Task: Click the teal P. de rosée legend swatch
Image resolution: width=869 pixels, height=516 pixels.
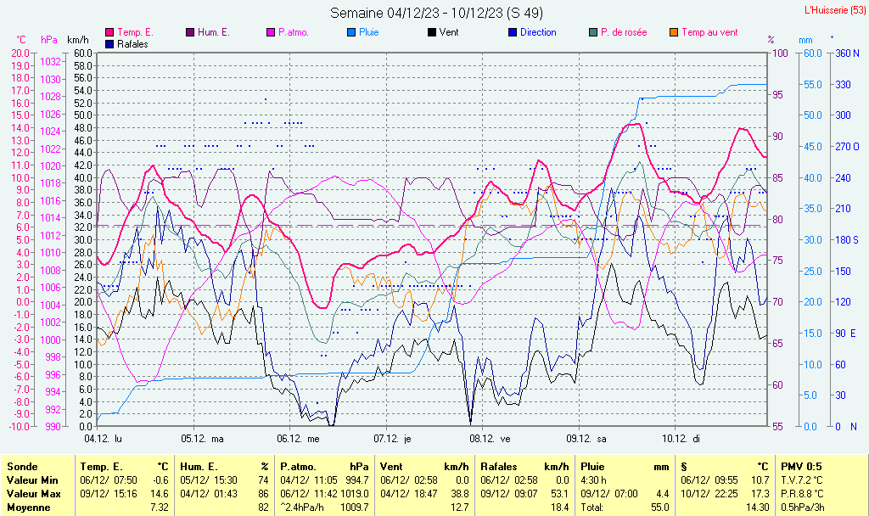Action: click(x=593, y=33)
